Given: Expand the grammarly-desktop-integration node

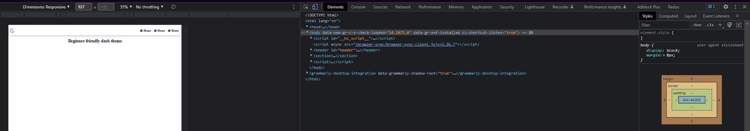Looking at the screenshot, I should (x=307, y=73).
